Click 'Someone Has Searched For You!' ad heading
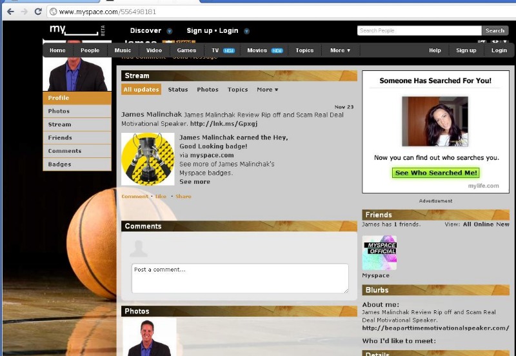The height and width of the screenshot is (356, 516). [x=435, y=81]
